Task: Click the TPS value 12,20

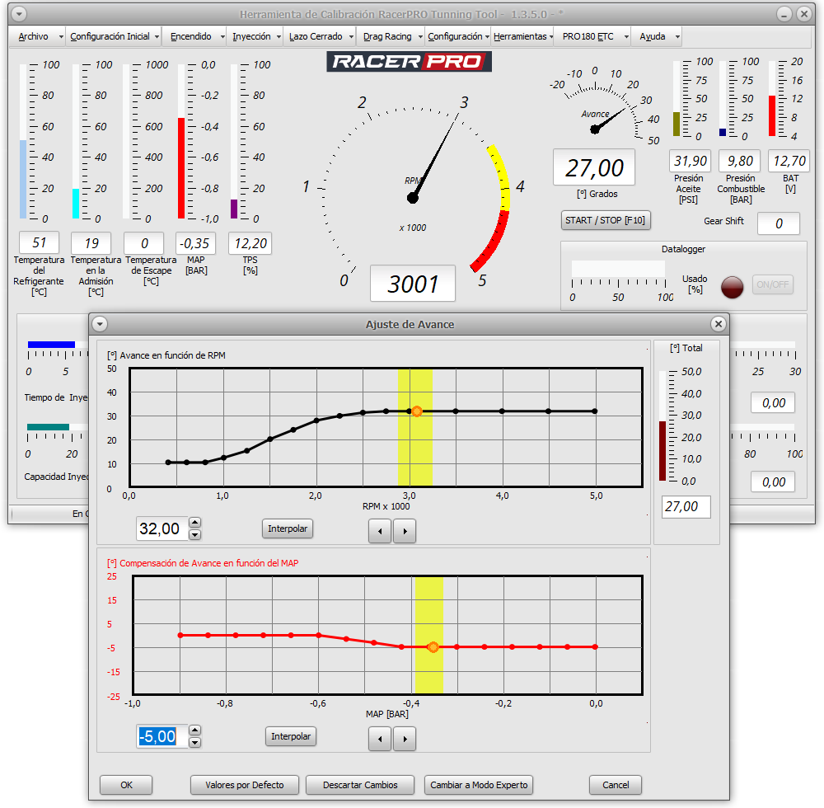Action: [x=250, y=243]
